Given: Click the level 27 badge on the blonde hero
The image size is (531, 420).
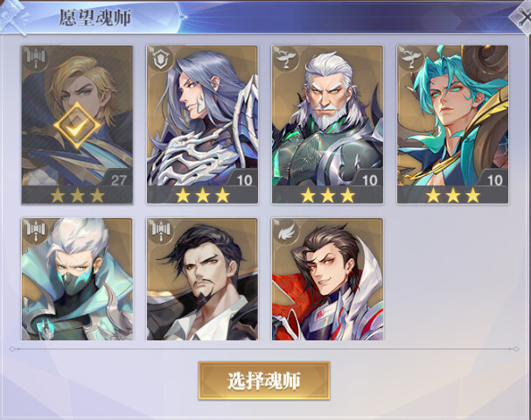Looking at the screenshot, I should tap(118, 180).
